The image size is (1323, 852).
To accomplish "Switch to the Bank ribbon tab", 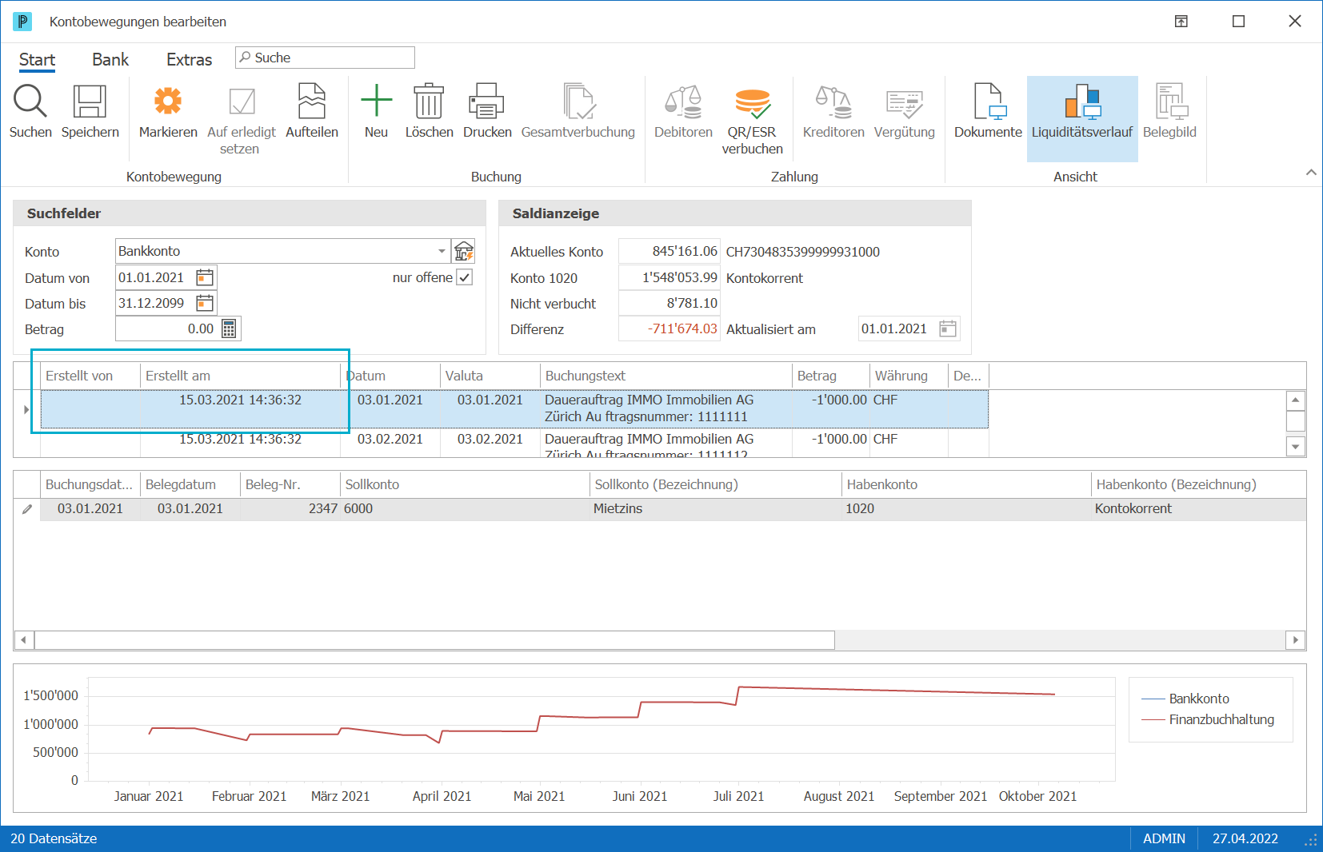I will tap(110, 60).
